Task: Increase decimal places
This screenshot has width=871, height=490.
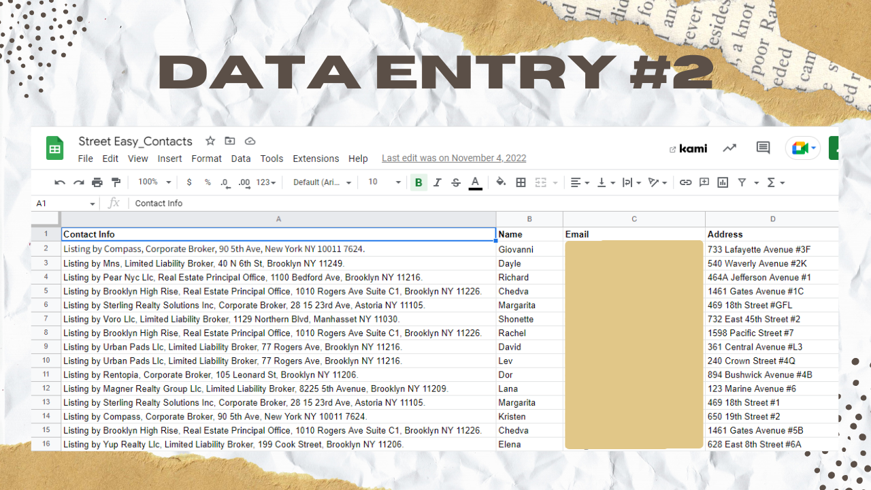Action: pyautogui.click(x=244, y=182)
